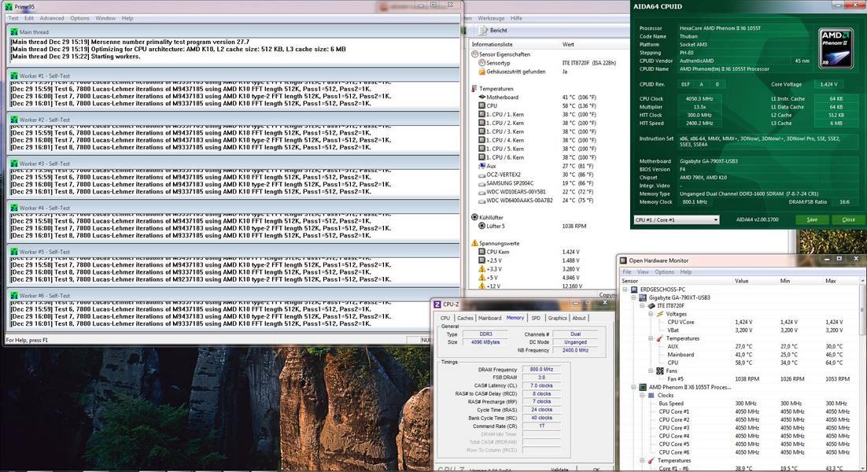Click the Worker #3 Self-Test window icon
867x472 pixels.
point(14,164)
